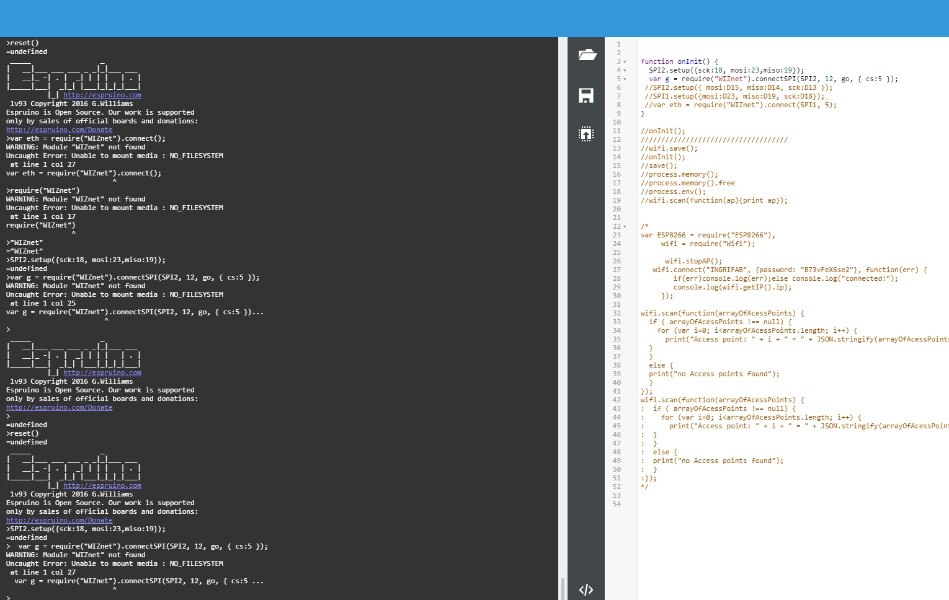Click the line number 1 in the gutter
The height and width of the screenshot is (600, 949).
tap(618, 44)
